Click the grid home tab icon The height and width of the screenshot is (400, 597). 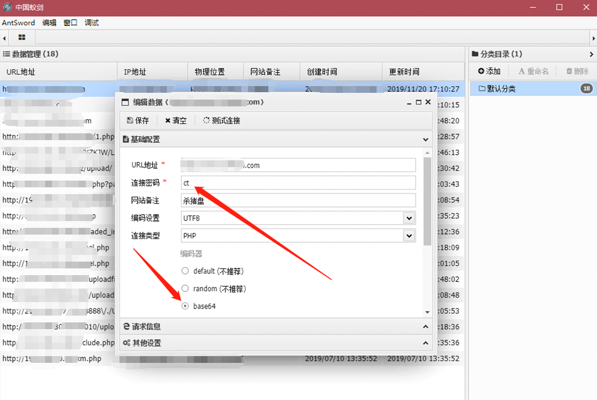pos(21,37)
